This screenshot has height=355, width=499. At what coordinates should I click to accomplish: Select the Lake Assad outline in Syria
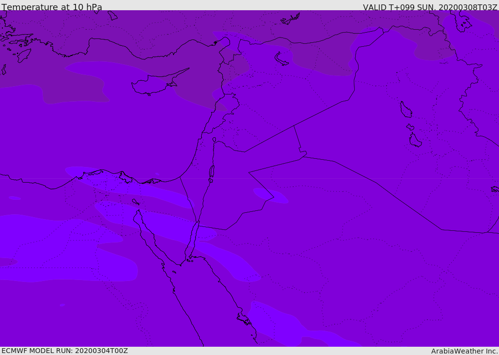[282, 59]
